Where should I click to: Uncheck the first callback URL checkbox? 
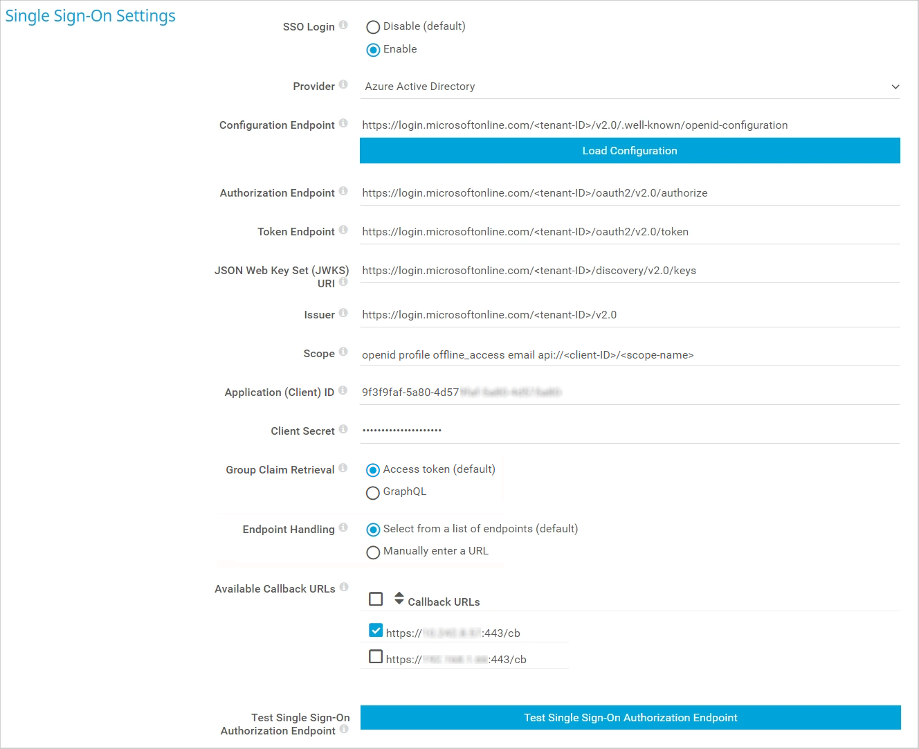point(376,630)
